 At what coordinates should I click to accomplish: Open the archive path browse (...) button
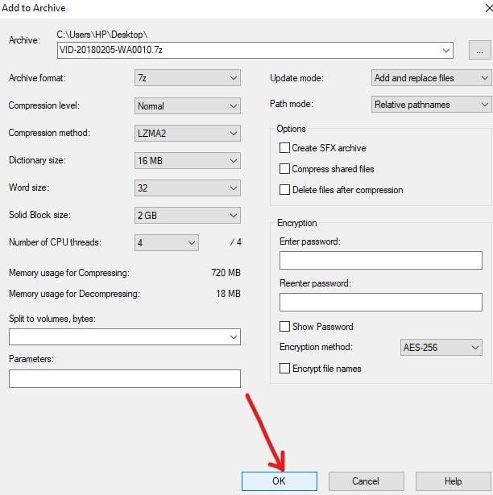[x=480, y=50]
